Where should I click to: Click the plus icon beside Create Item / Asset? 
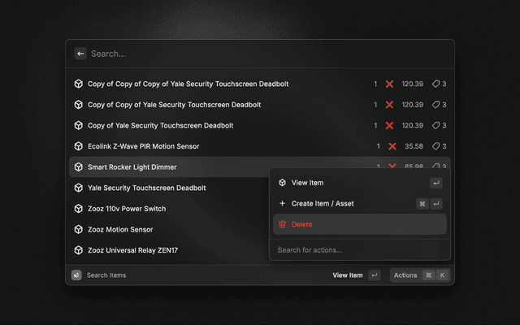pyautogui.click(x=282, y=203)
